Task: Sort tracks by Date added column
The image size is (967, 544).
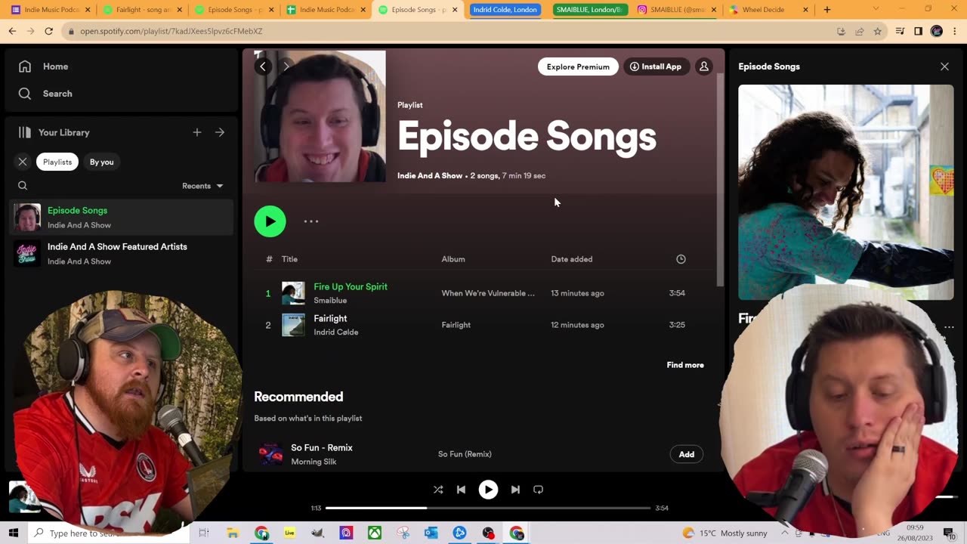Action: (x=572, y=259)
